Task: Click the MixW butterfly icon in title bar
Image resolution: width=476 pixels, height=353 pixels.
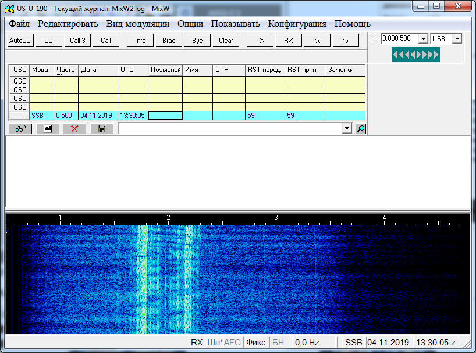Action: click(9, 9)
